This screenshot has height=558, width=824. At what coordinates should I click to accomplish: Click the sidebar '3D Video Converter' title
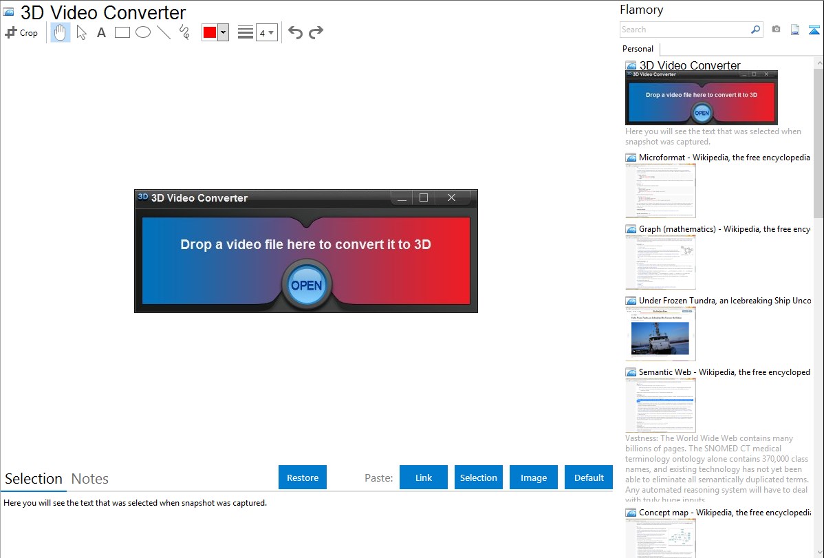[690, 65]
